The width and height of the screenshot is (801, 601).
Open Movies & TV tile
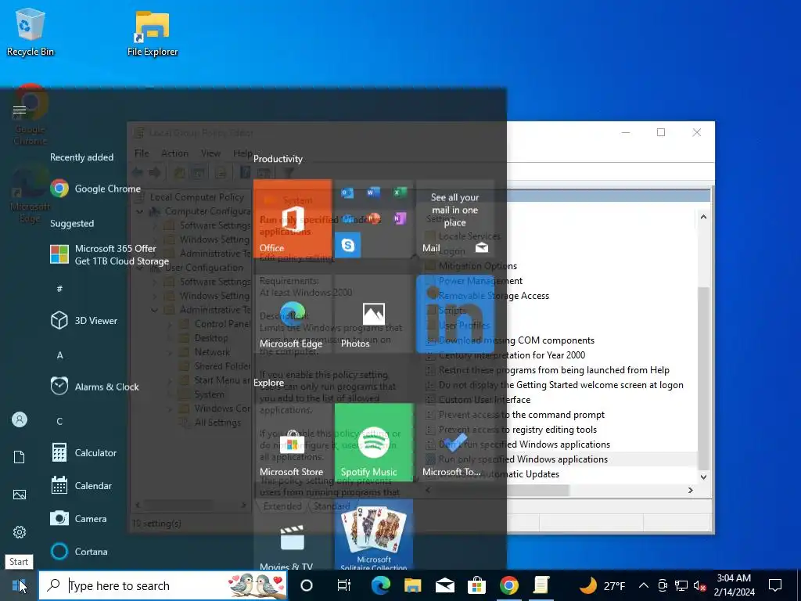(293, 534)
